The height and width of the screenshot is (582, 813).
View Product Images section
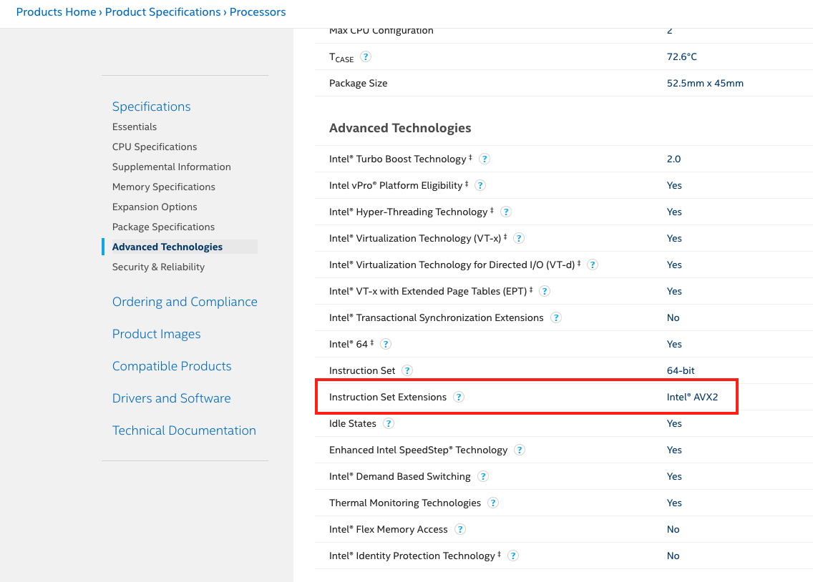[156, 333]
